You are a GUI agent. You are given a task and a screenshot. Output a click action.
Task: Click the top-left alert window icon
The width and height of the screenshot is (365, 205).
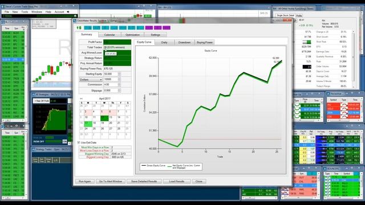[x=3, y=22]
